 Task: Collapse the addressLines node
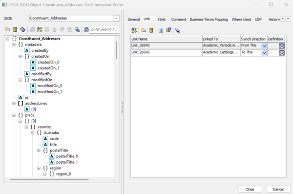[x=14, y=104]
